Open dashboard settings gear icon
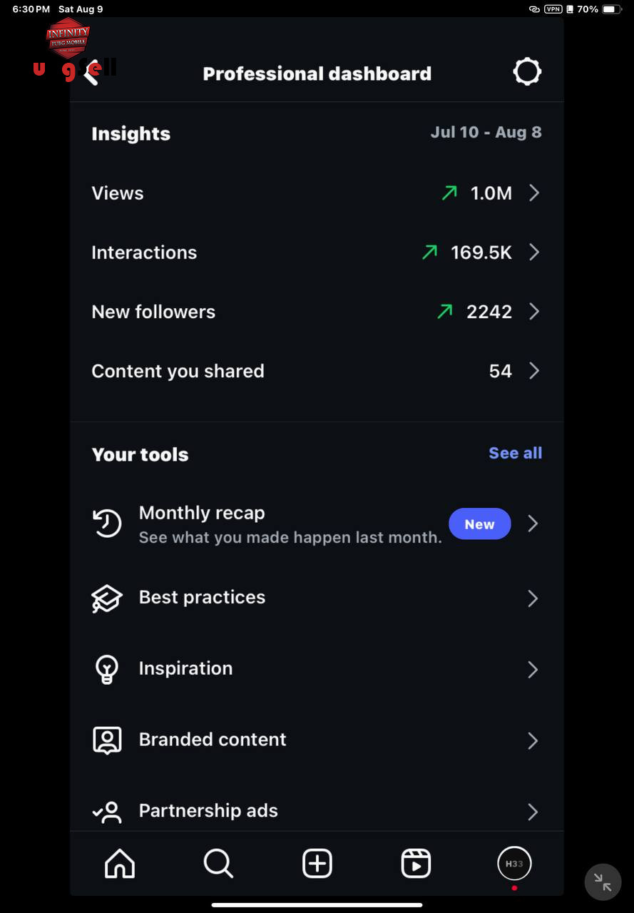634x913 pixels. point(527,72)
